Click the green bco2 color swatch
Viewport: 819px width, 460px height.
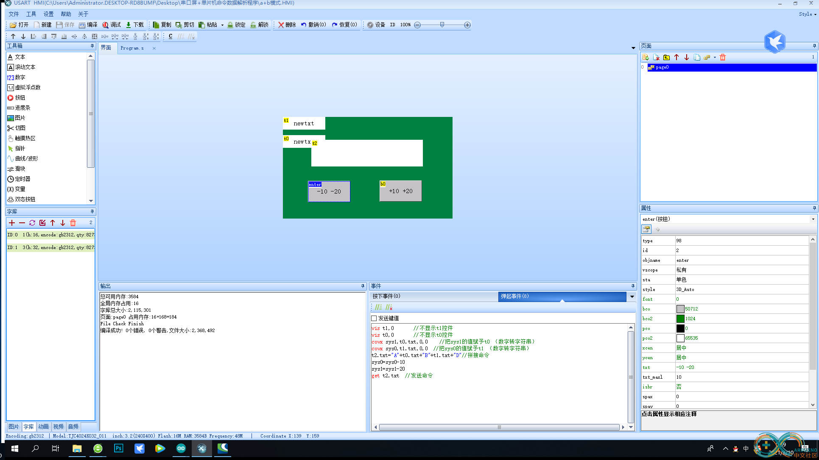680,319
